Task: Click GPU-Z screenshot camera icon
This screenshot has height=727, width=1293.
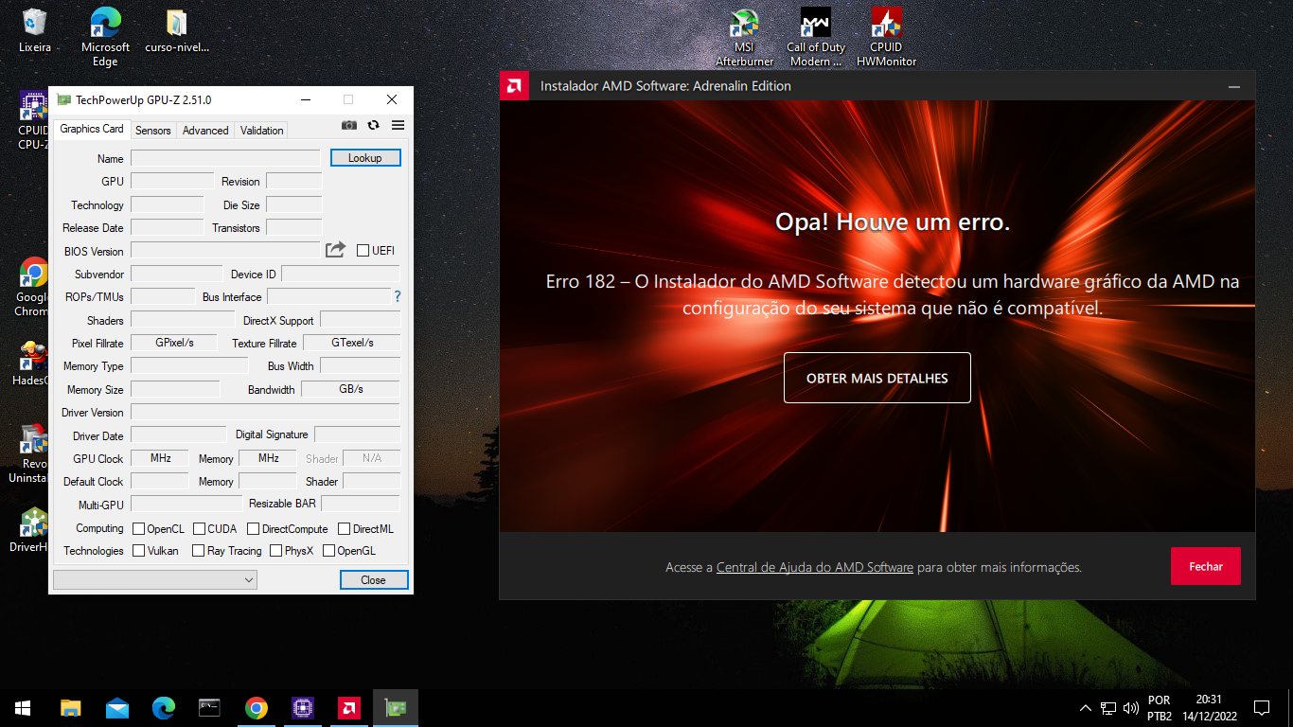Action: tap(349, 125)
